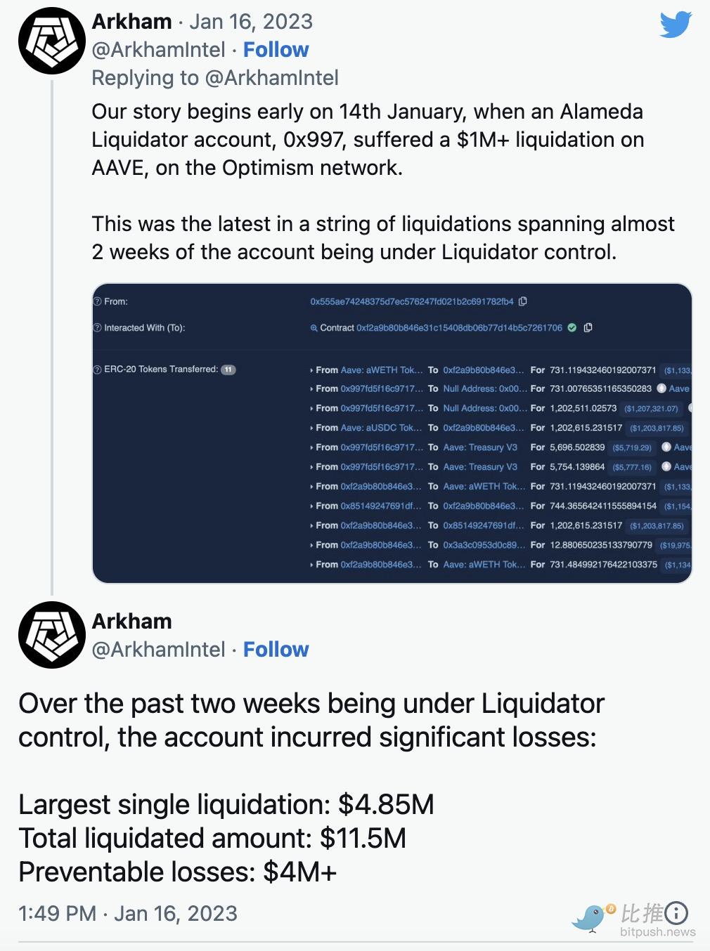Follow ArkhamIntel in the second tweet

click(x=276, y=650)
